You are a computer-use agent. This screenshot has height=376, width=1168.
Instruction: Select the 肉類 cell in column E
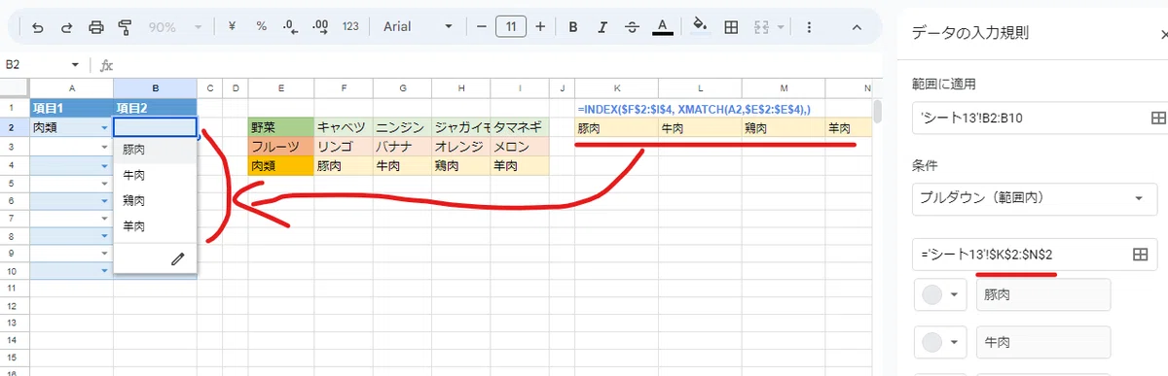click(280, 166)
